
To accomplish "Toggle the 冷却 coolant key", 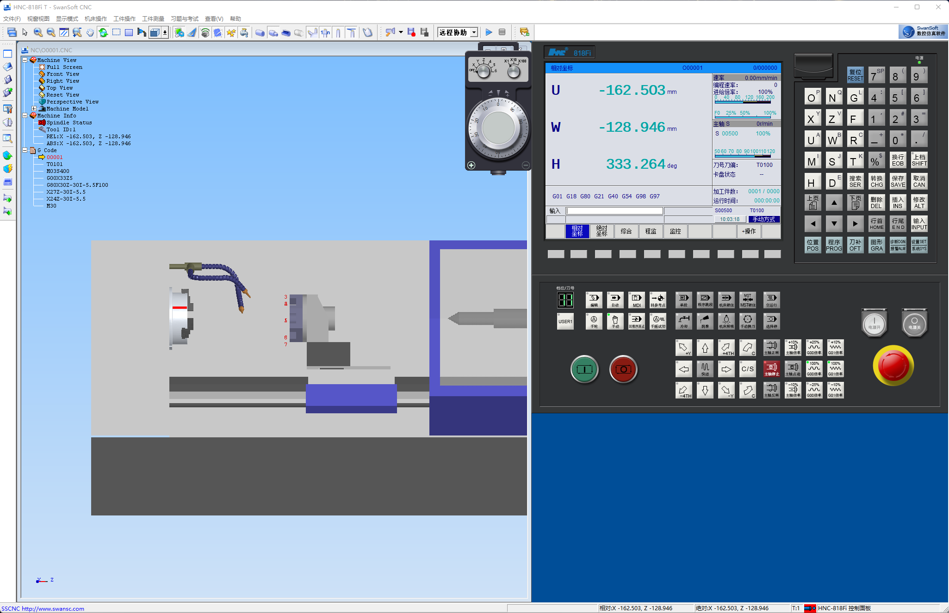I will [683, 321].
